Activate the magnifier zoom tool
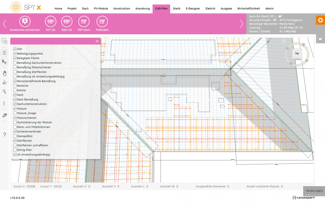325x203 pixels. pos(4,92)
